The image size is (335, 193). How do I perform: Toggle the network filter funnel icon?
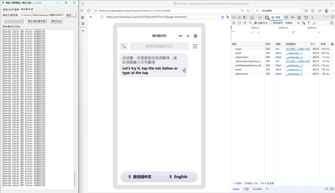[245, 23]
